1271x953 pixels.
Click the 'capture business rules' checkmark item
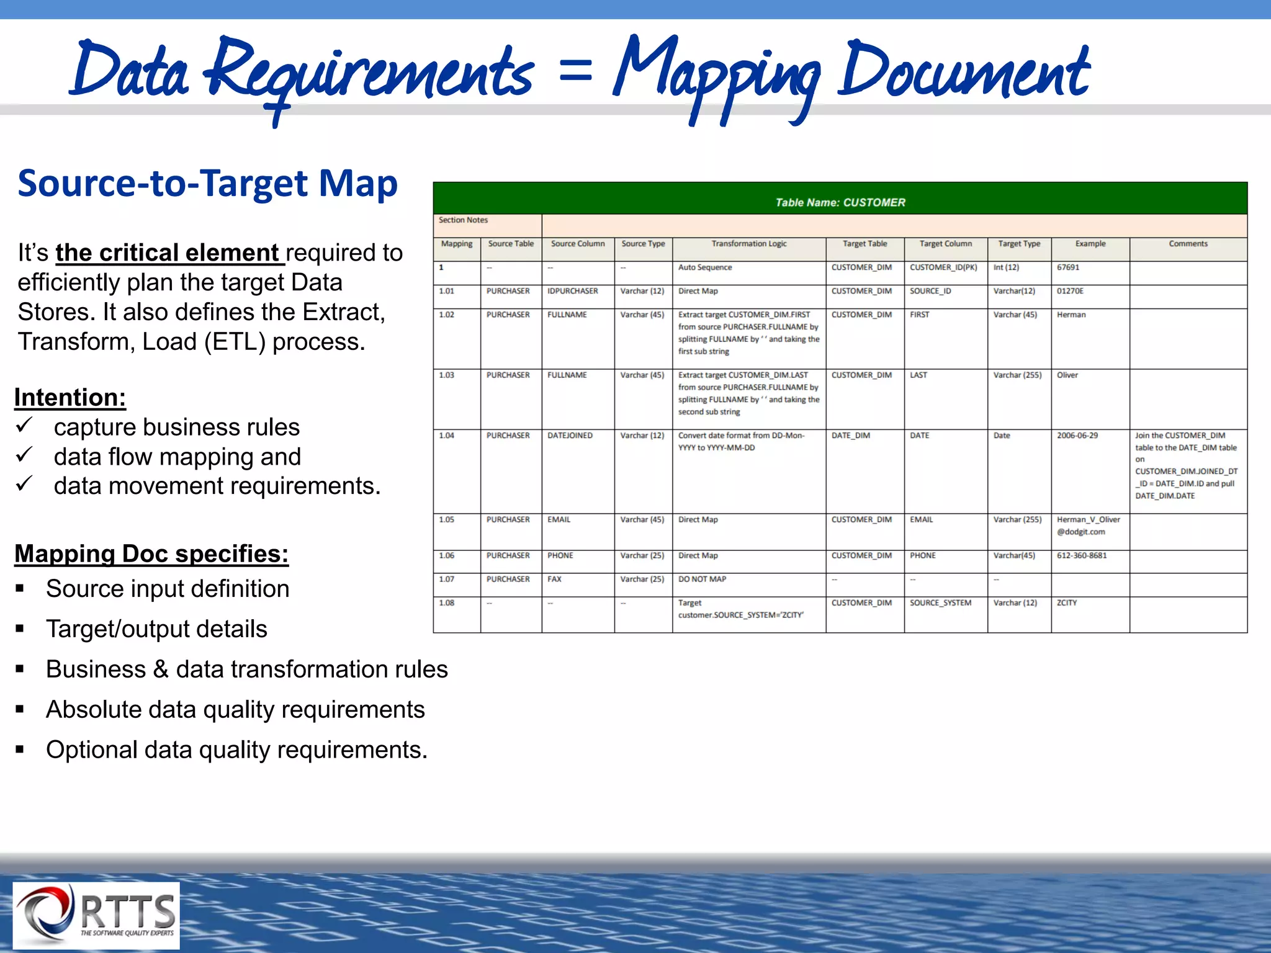point(176,427)
